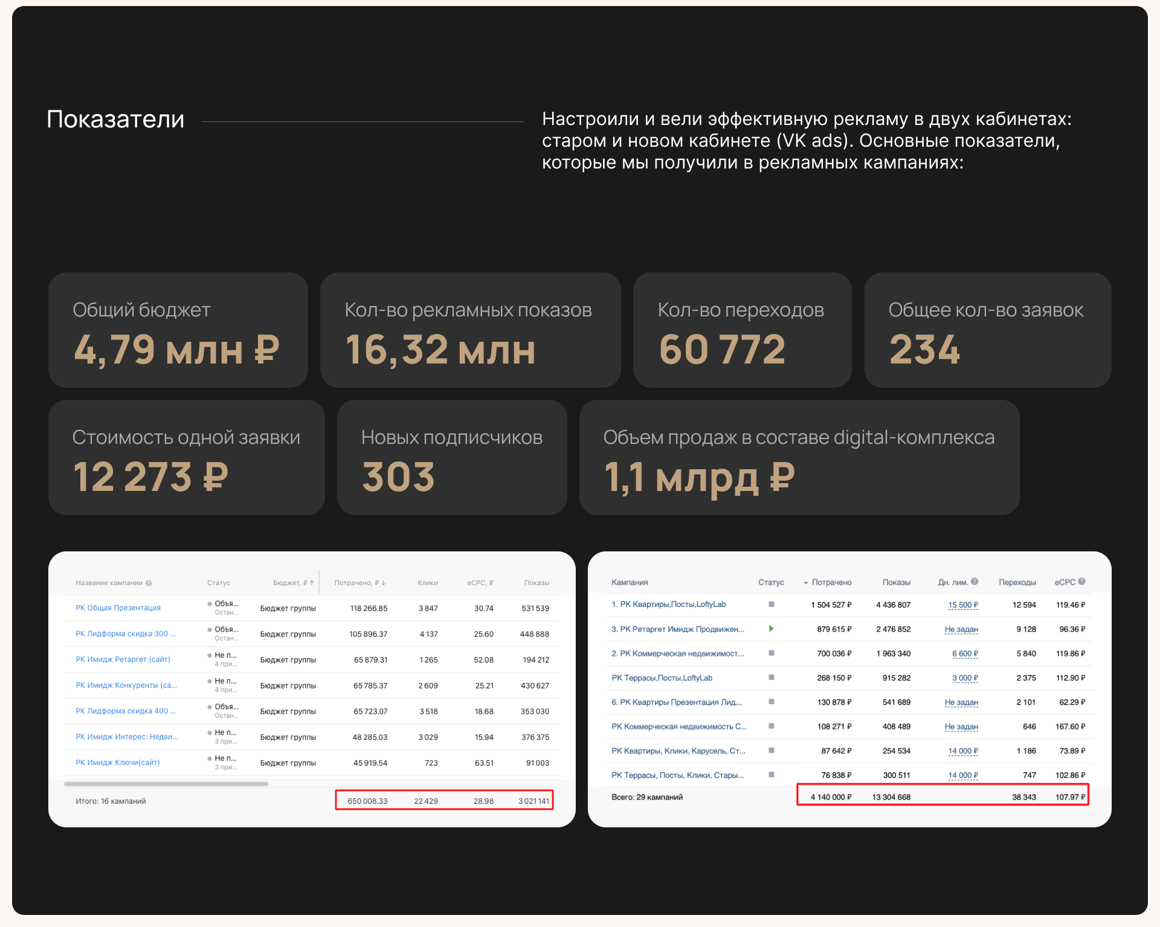The height and width of the screenshot is (927, 1160).
Task: Click the Клики column header
Action: (427, 583)
